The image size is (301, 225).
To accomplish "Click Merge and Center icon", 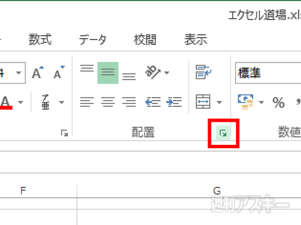I will coord(203,102).
